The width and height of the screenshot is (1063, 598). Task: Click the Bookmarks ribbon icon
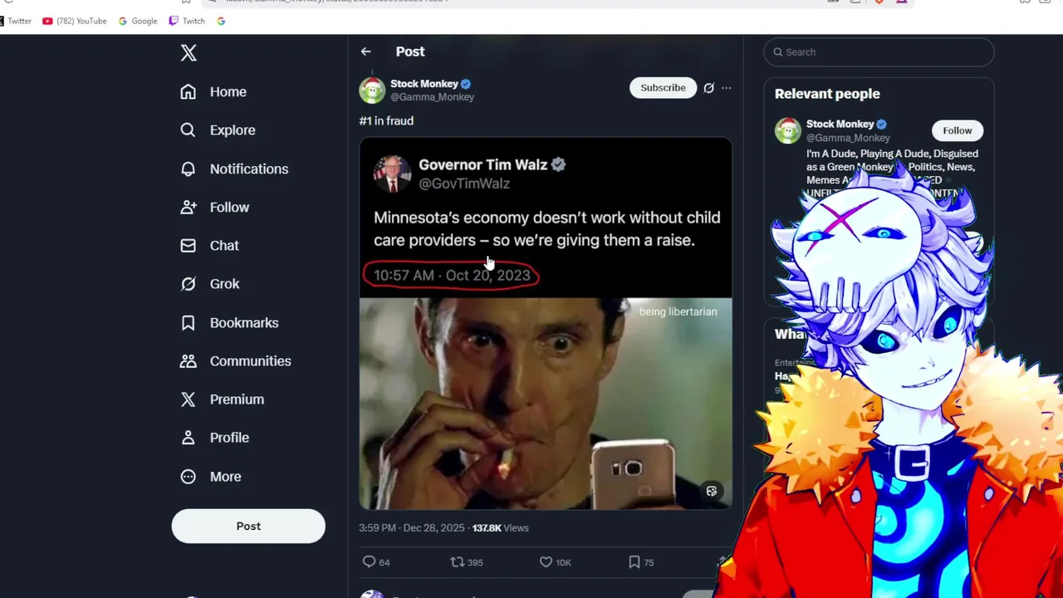[x=189, y=322]
